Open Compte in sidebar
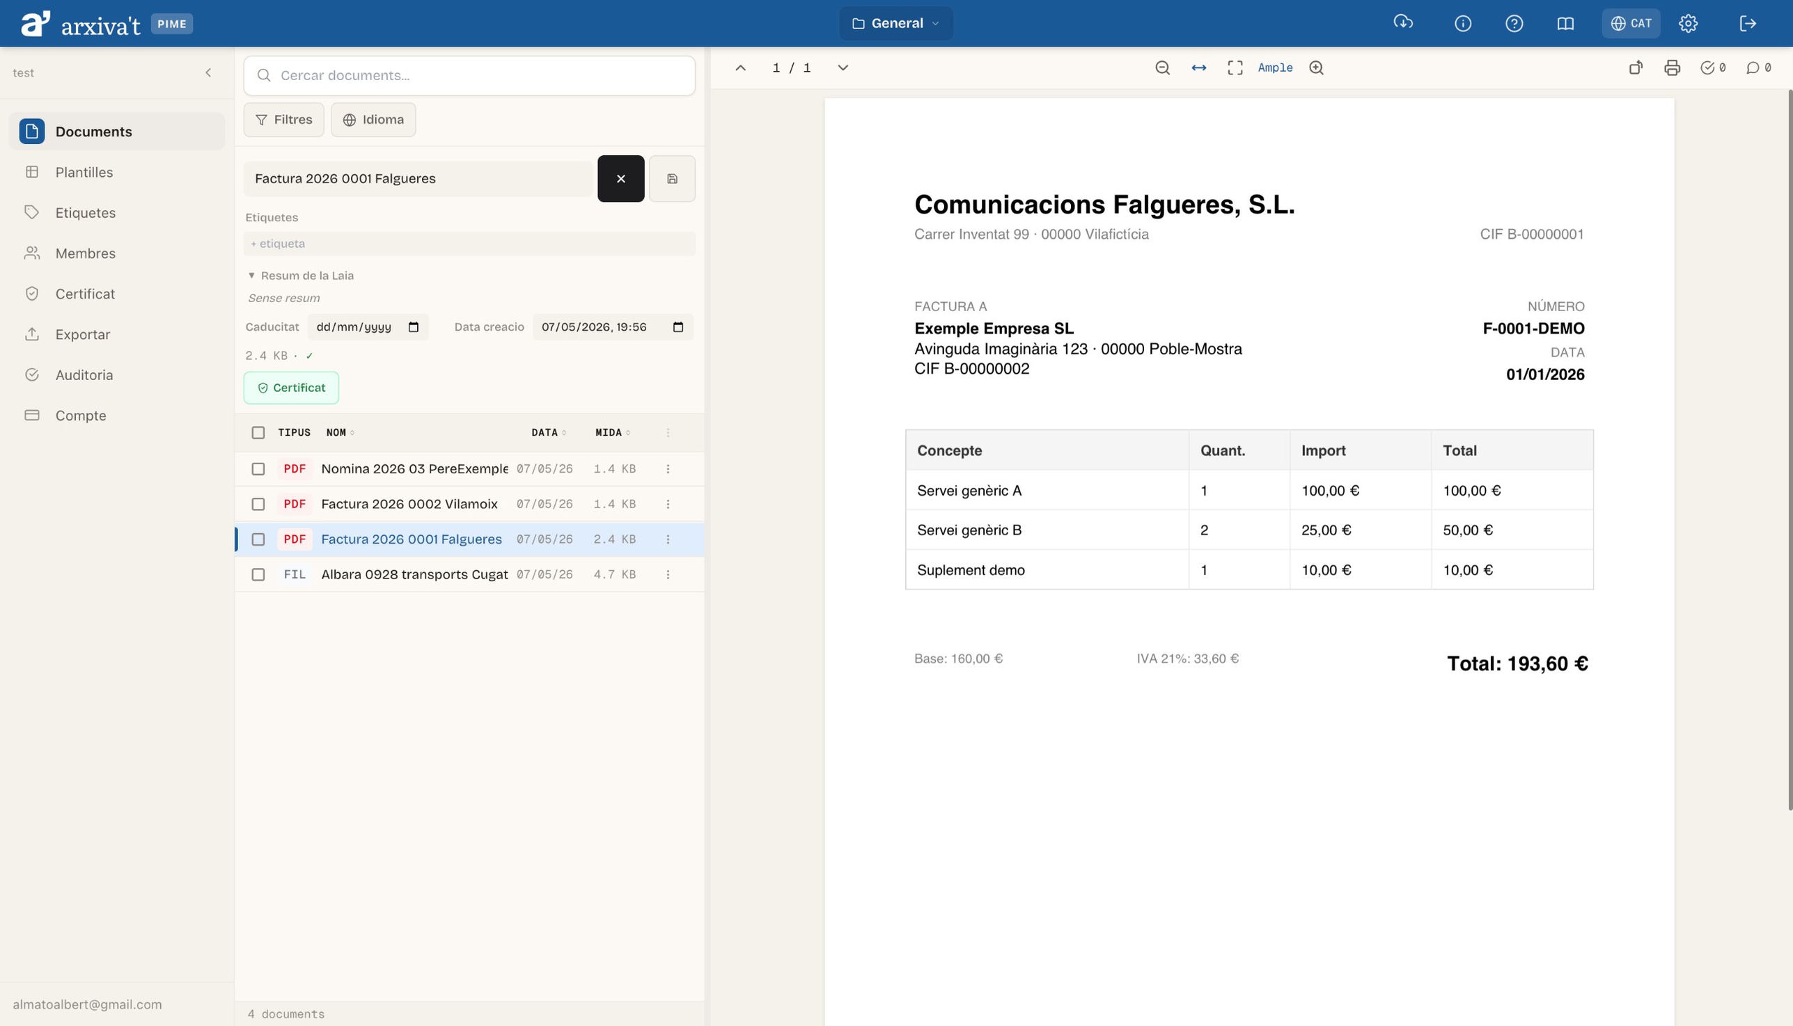The image size is (1793, 1026). coord(117,415)
